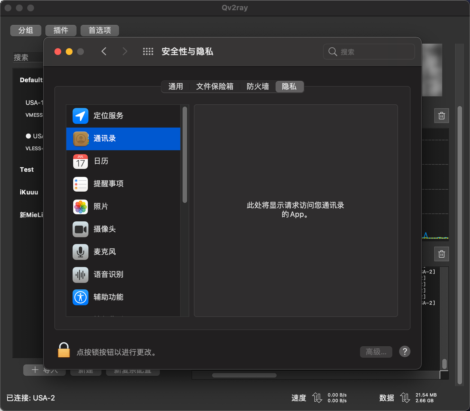Image resolution: width=470 pixels, height=411 pixels.
Task: Switch to the 通用 (General) tab
Action: [176, 86]
